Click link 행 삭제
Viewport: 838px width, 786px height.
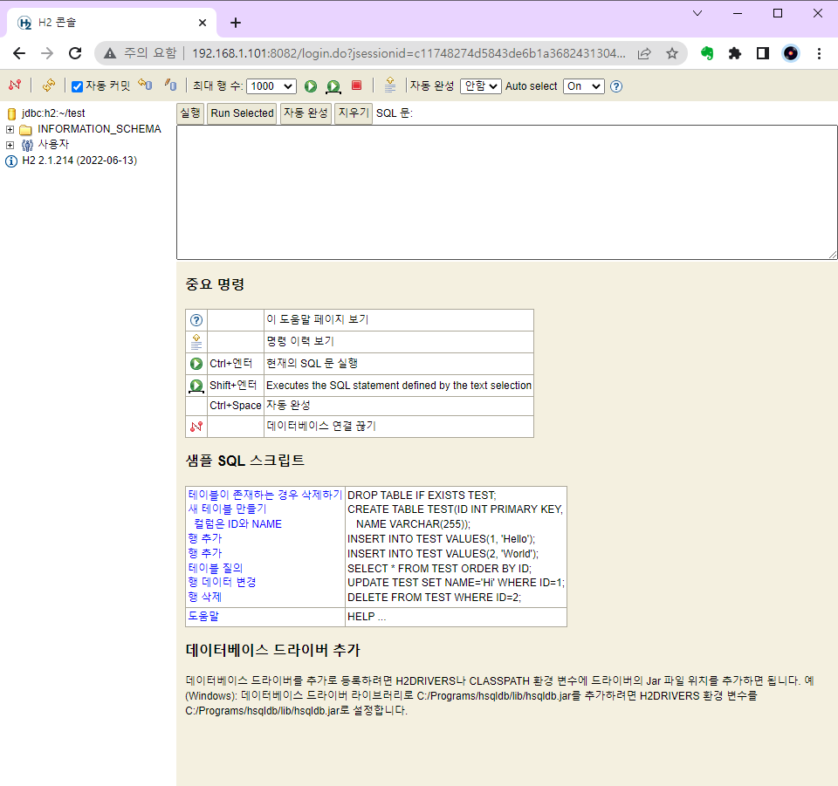click(204, 597)
